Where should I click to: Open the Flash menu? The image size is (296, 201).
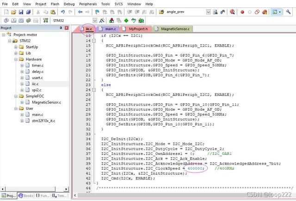55,4
